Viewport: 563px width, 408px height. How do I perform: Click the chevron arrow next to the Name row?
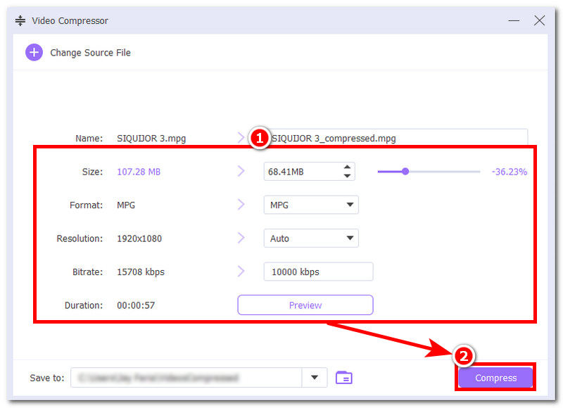click(x=241, y=138)
